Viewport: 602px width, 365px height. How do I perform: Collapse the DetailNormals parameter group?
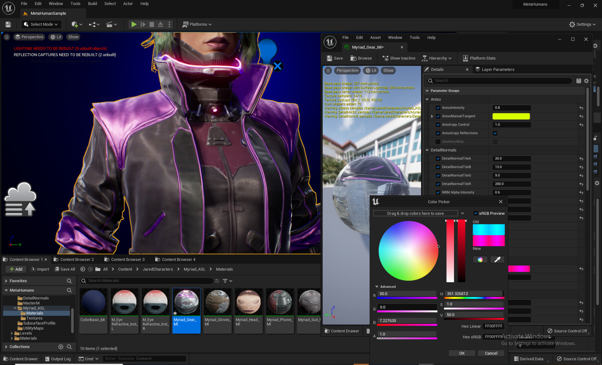427,150
